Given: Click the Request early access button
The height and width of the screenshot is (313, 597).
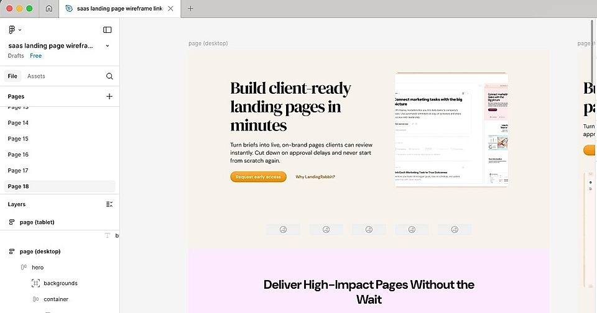Looking at the screenshot, I should pos(258,177).
